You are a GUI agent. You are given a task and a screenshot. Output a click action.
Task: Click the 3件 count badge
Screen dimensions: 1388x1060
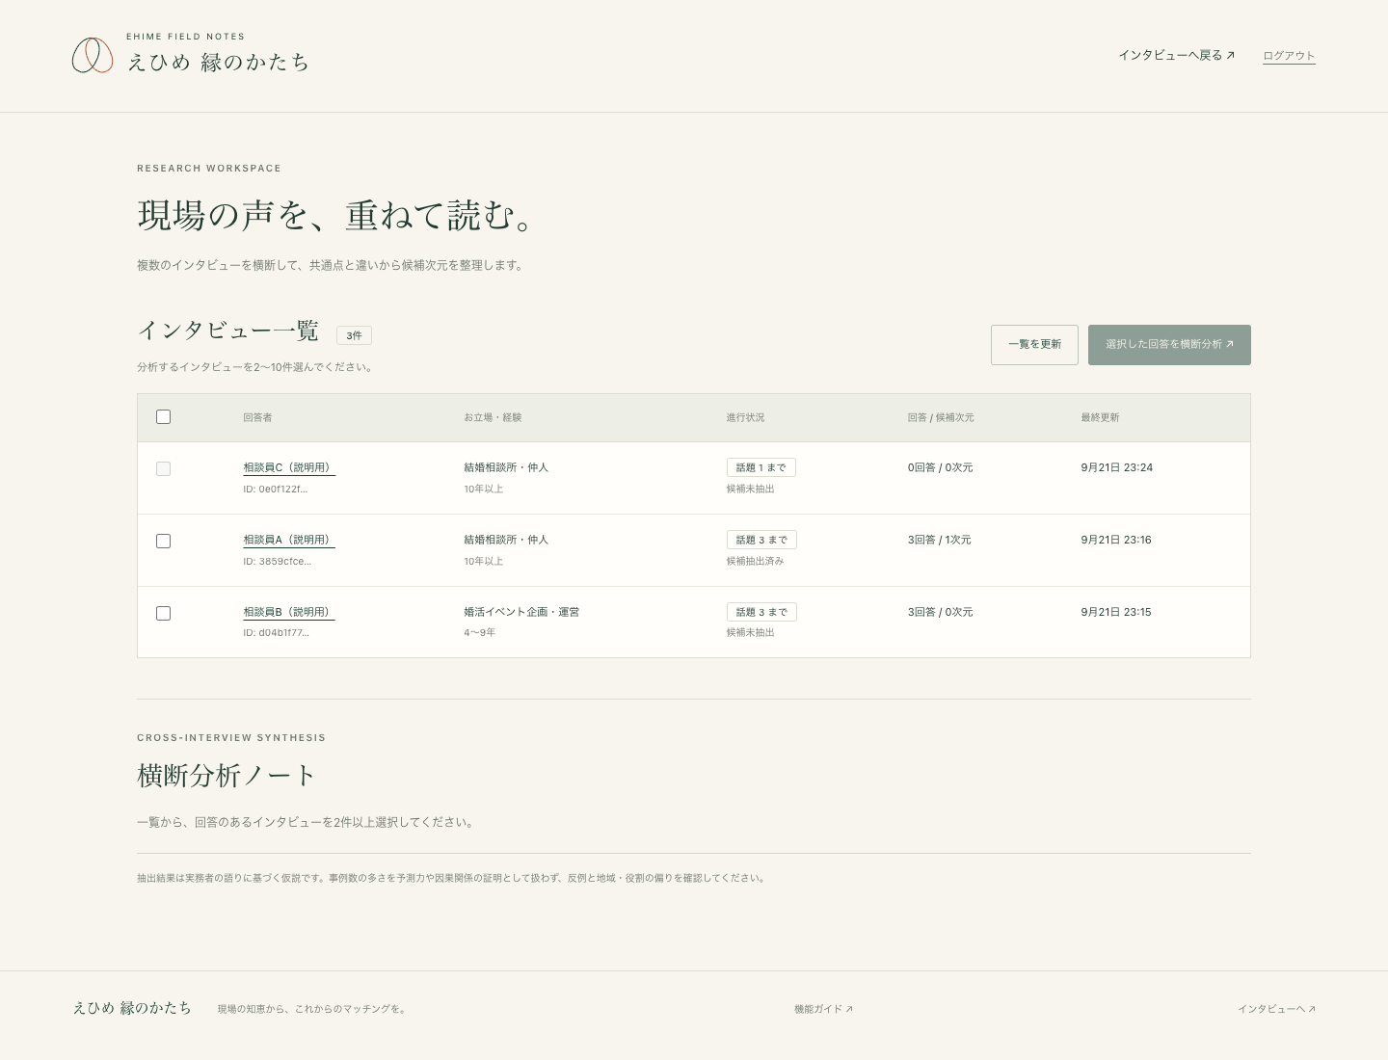354,335
